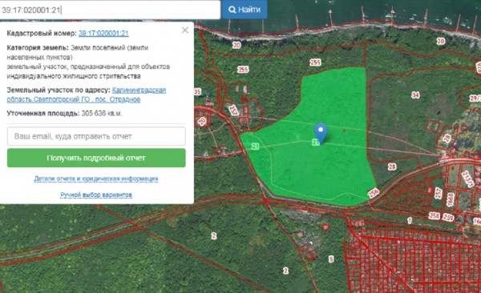481x293 pixels.
Task: Click the Найти search button
Action: tap(245, 10)
